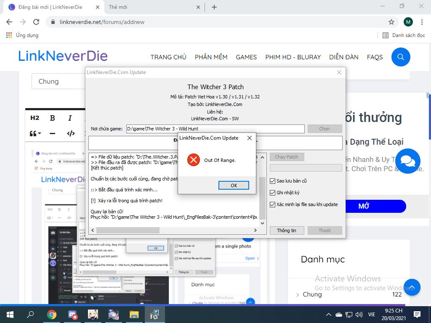Insert a code block with </> icon
This screenshot has height=323, width=431.
pos(71,134)
